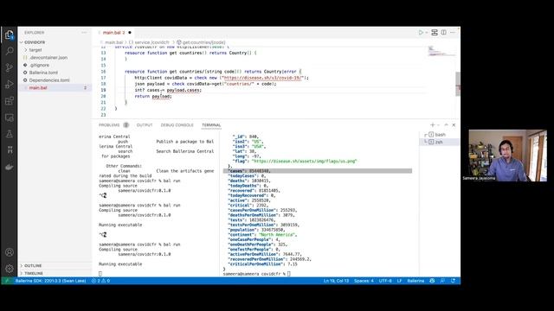Open Docker whale view in activity bar
554x311 pixels.
pyautogui.click(x=10, y=167)
